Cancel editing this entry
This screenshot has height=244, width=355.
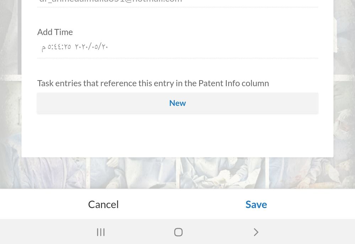(x=103, y=204)
